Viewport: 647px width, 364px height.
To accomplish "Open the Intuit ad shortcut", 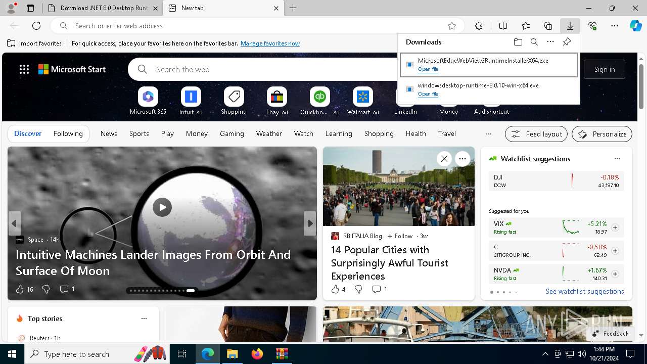I will pos(191,101).
